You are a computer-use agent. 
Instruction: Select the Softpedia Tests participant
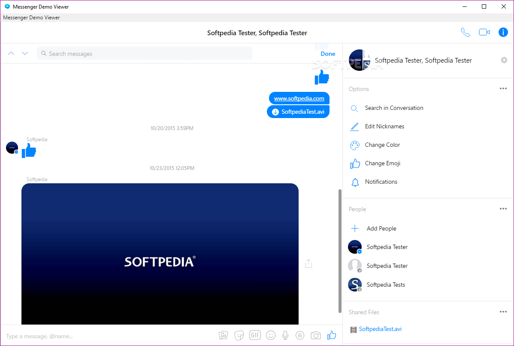coord(385,285)
